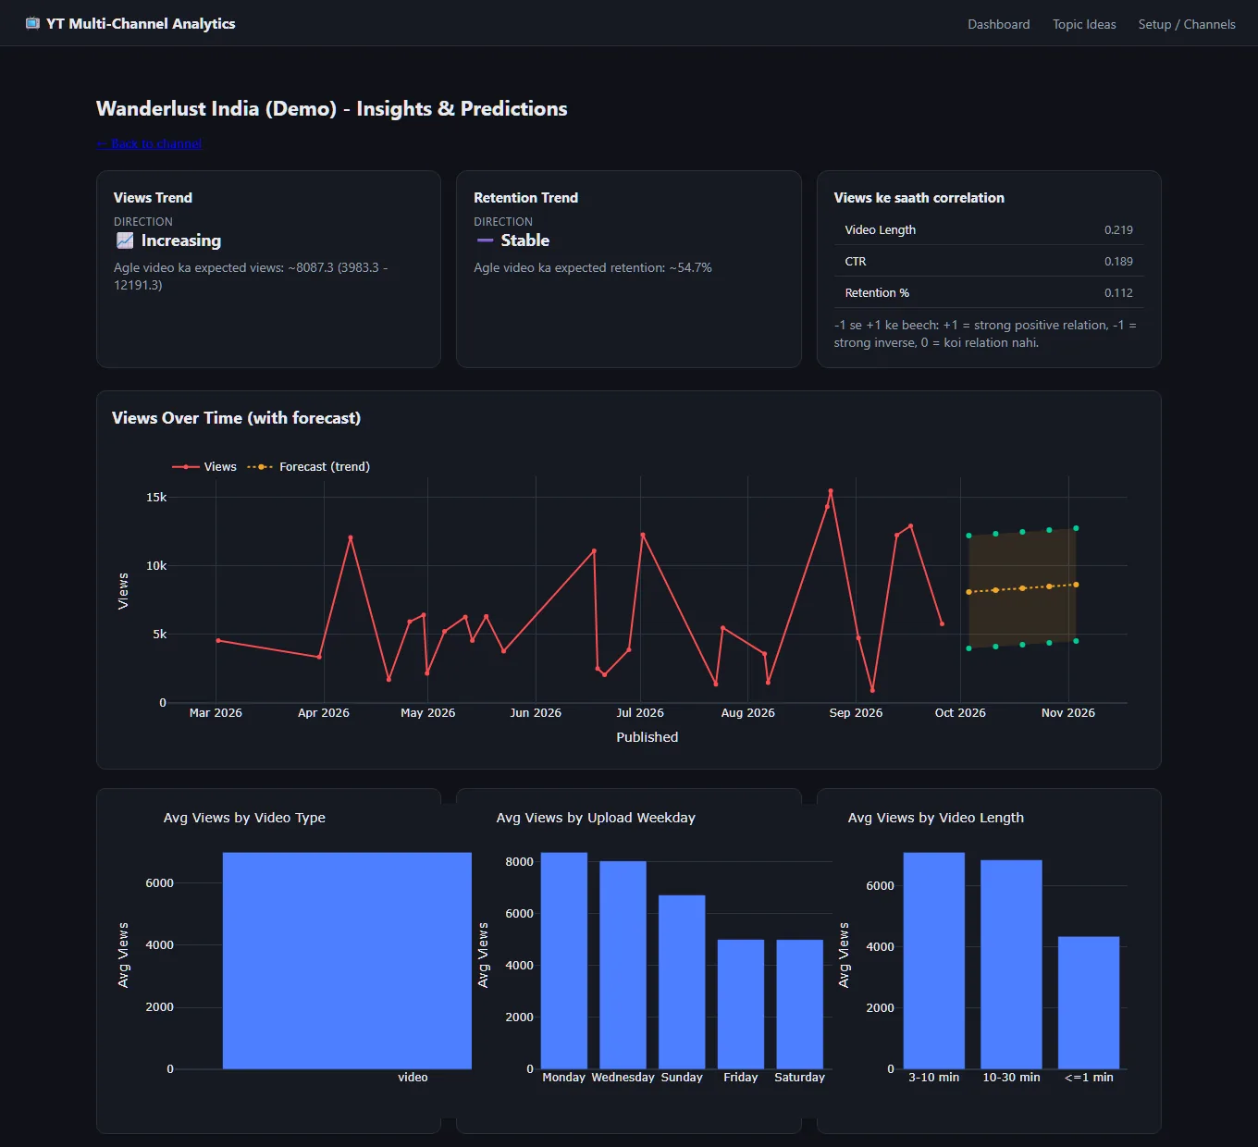Image resolution: width=1258 pixels, height=1147 pixels.
Task: Click the Avg Views by Upload Weekday title
Action: coord(596,818)
